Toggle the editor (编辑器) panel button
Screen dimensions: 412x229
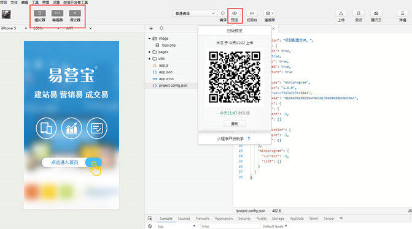(57, 13)
